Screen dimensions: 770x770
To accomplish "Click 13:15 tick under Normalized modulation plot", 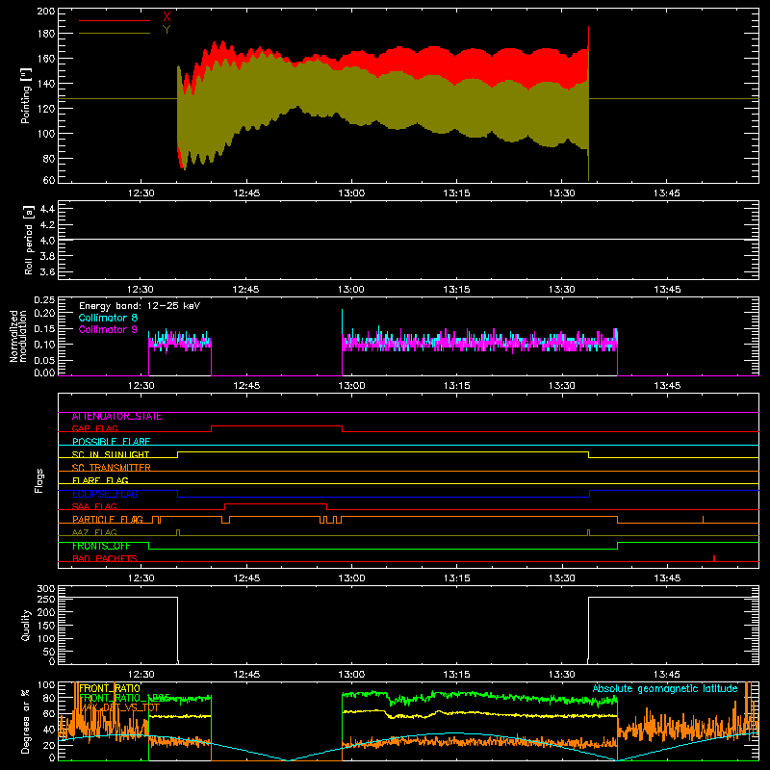I will point(456,386).
